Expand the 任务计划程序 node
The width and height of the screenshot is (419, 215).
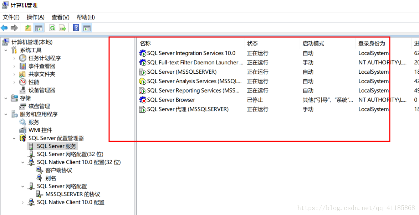coord(14,58)
